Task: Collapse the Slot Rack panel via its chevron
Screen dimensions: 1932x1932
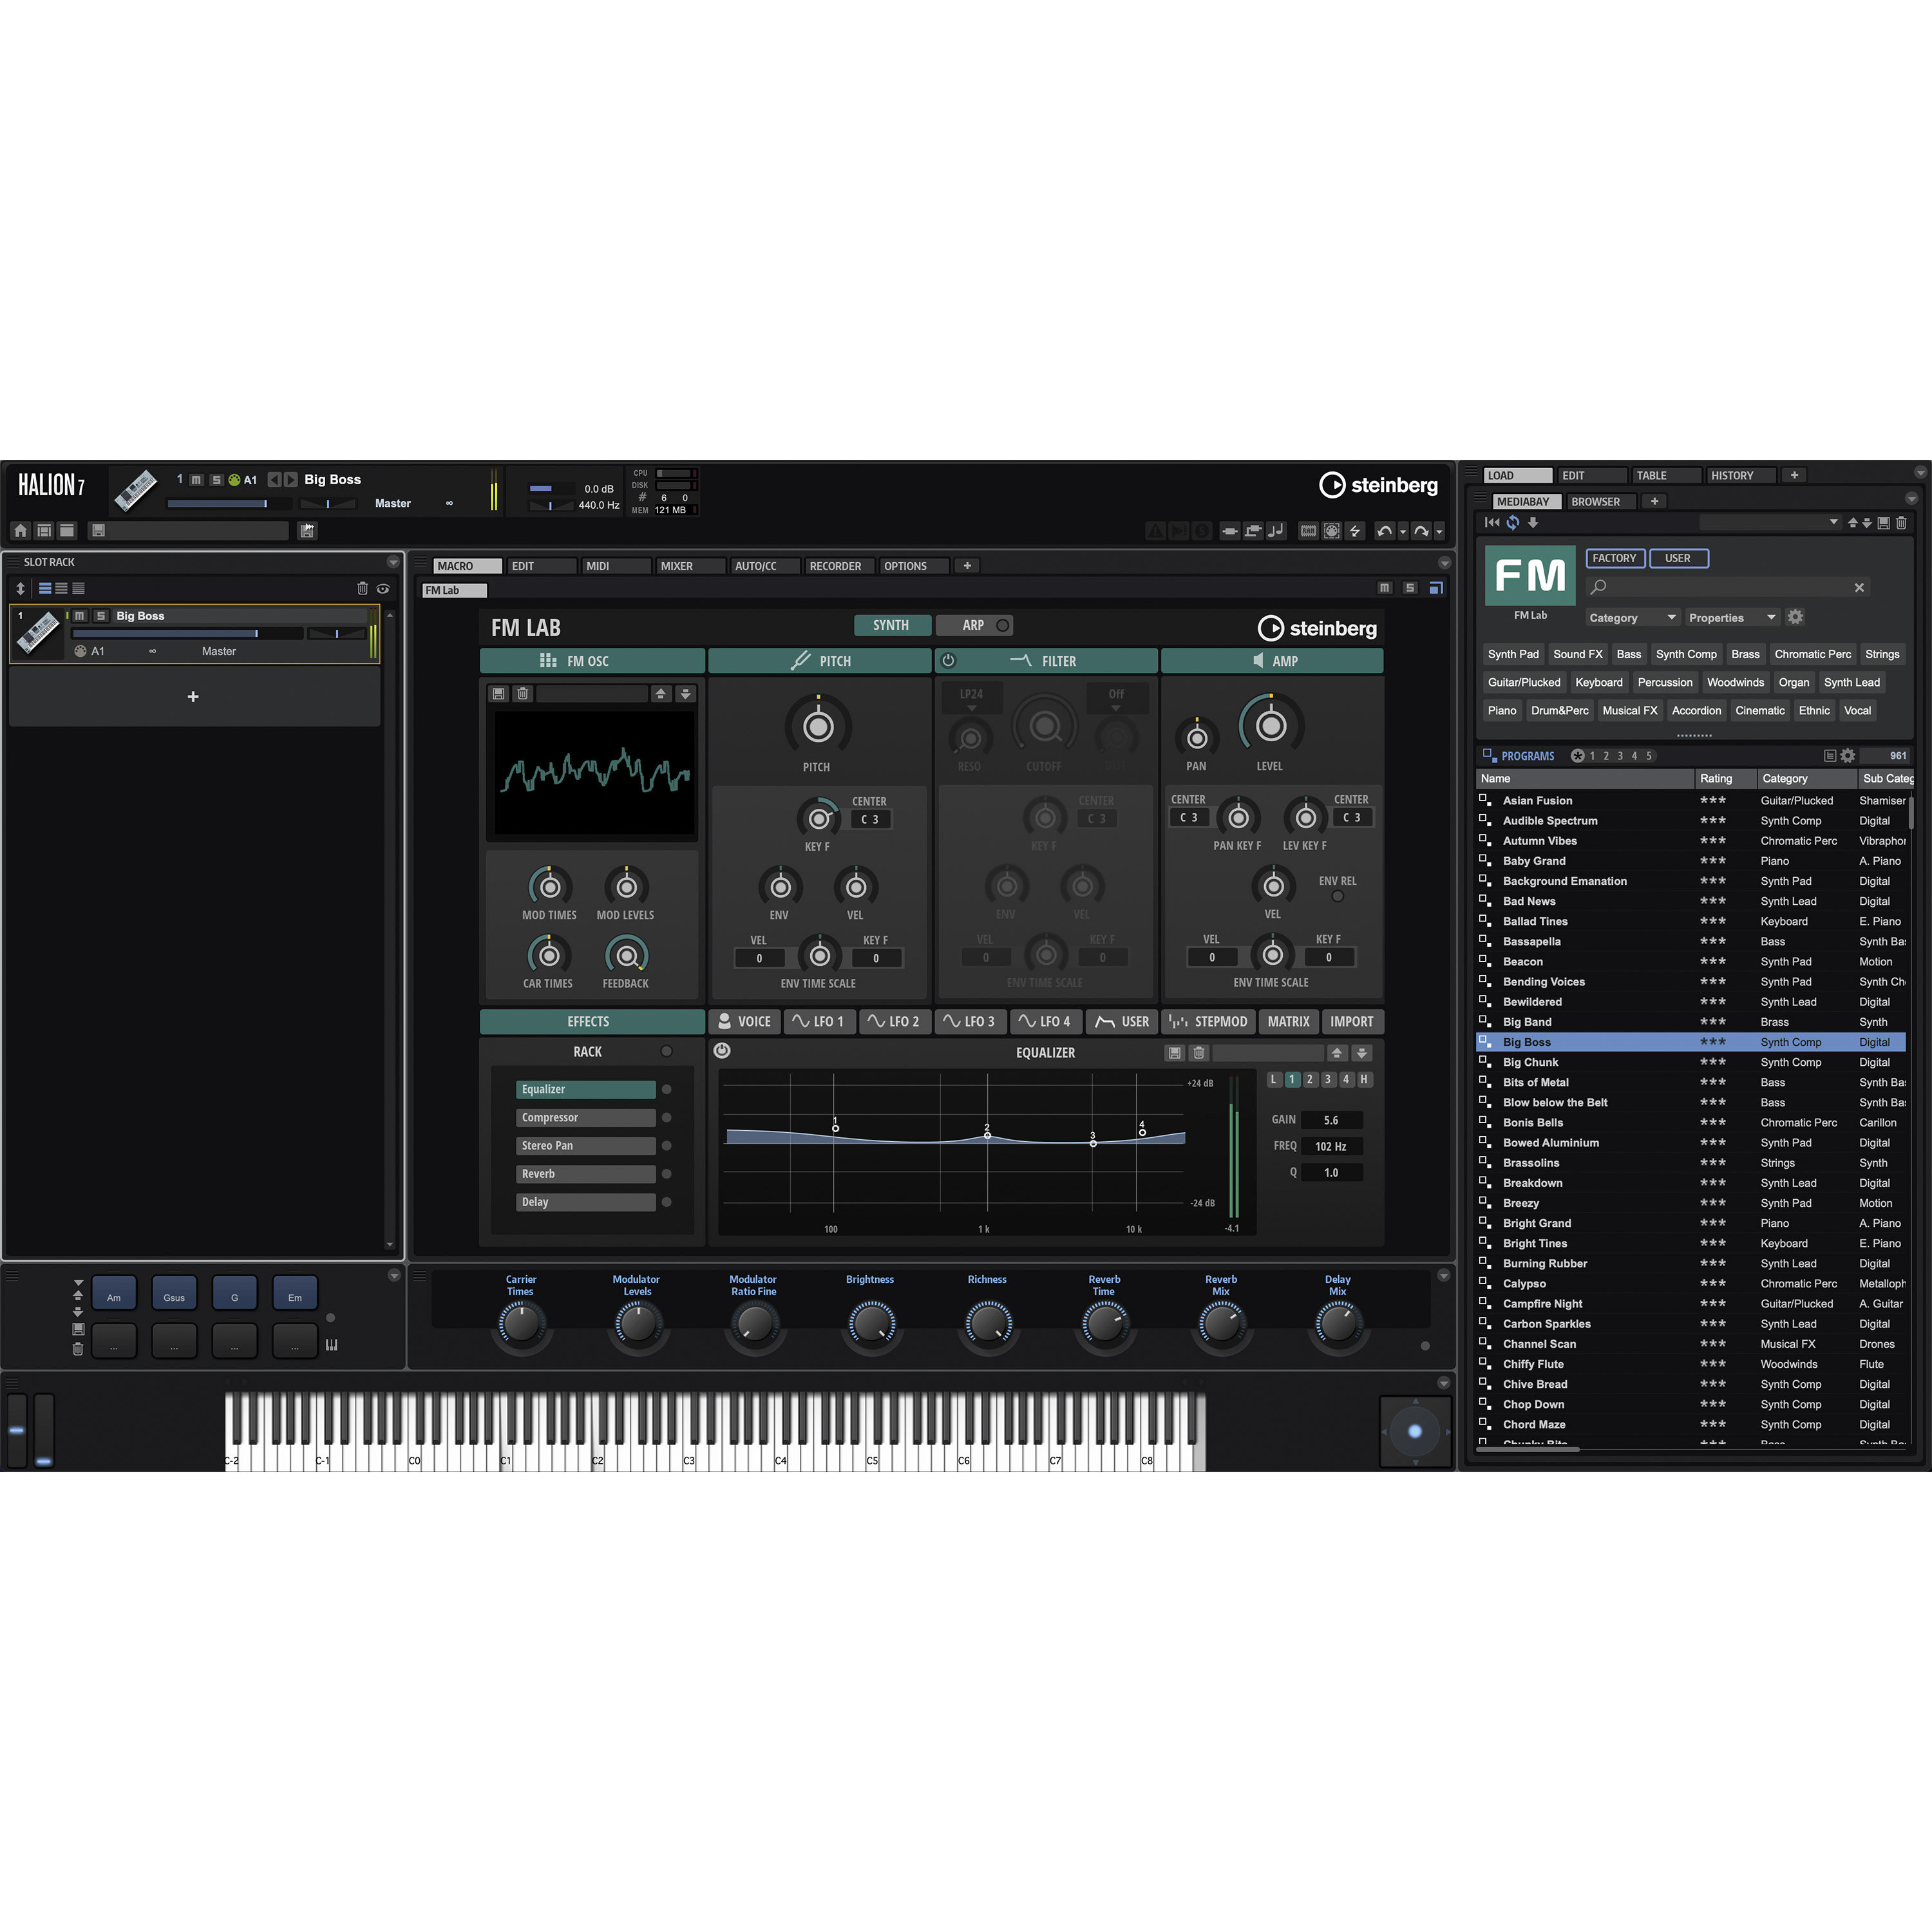Action: coord(392,562)
